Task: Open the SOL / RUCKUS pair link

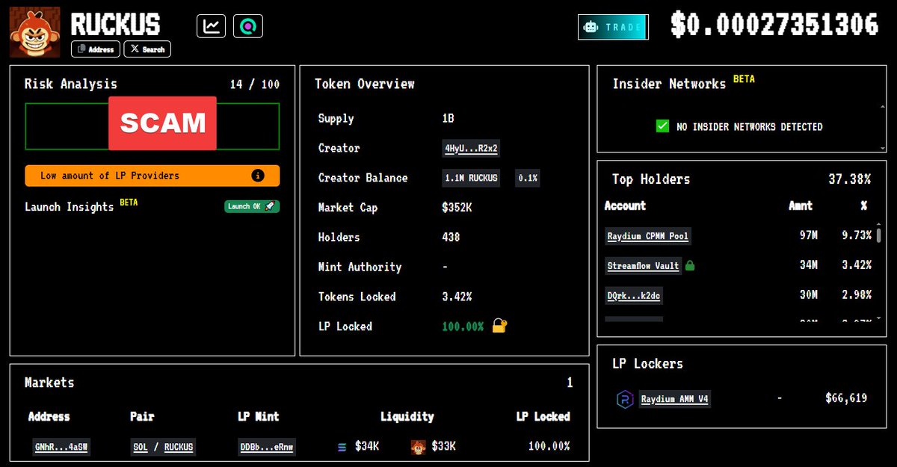Action: [163, 447]
